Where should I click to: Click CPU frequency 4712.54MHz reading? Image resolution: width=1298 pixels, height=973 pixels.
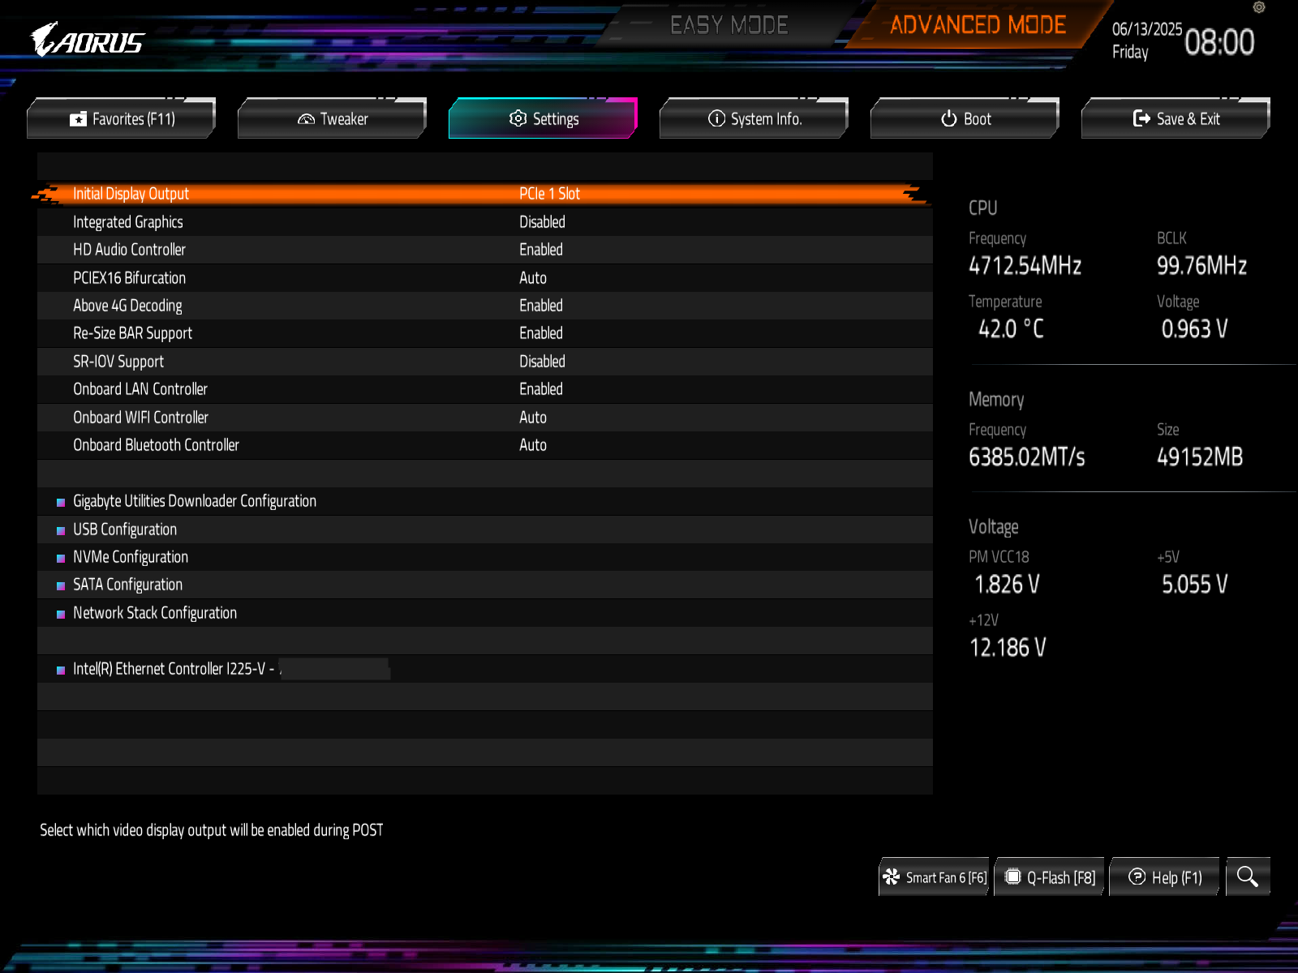pyautogui.click(x=1025, y=266)
